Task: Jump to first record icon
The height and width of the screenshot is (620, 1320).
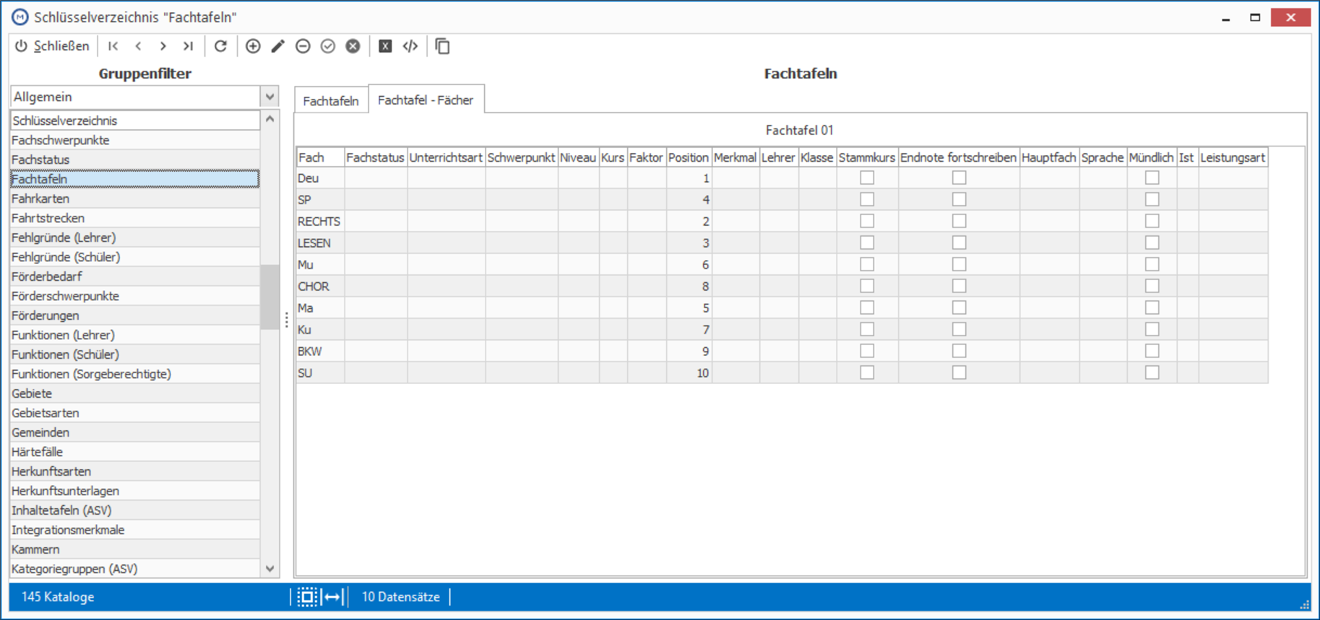Action: (113, 46)
